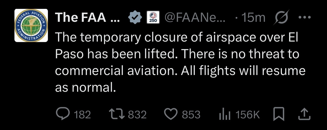Viewport: 327px width, 130px height.
Task: Open the three-dot more options menu
Action: [x=304, y=18]
